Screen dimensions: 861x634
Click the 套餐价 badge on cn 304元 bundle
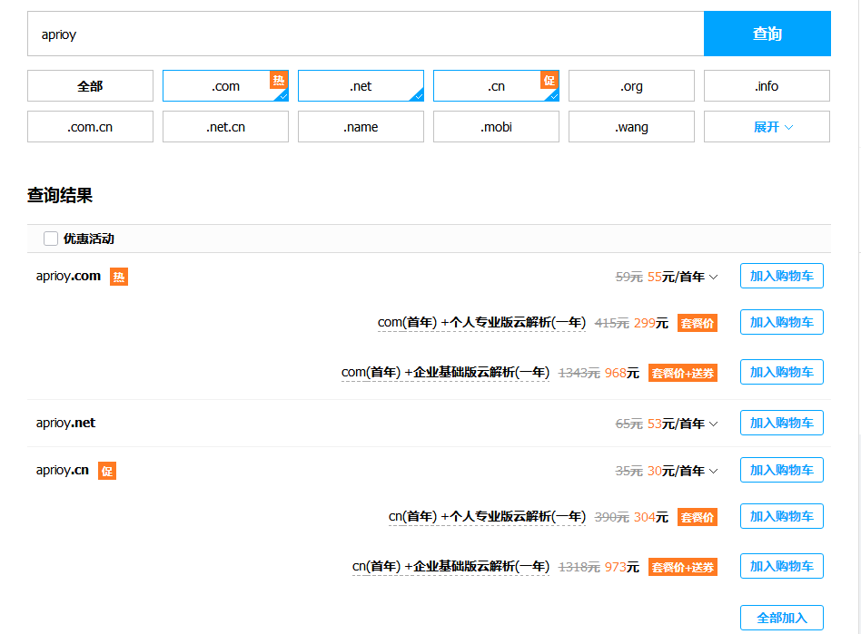pos(698,517)
